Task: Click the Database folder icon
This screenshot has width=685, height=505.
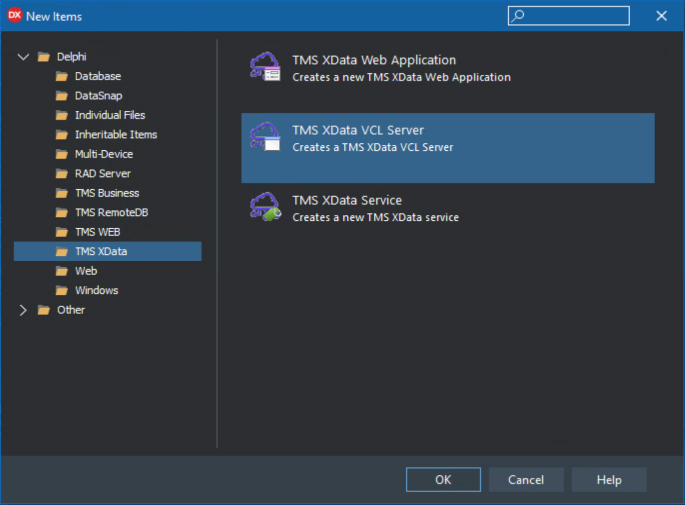Action: (x=62, y=76)
